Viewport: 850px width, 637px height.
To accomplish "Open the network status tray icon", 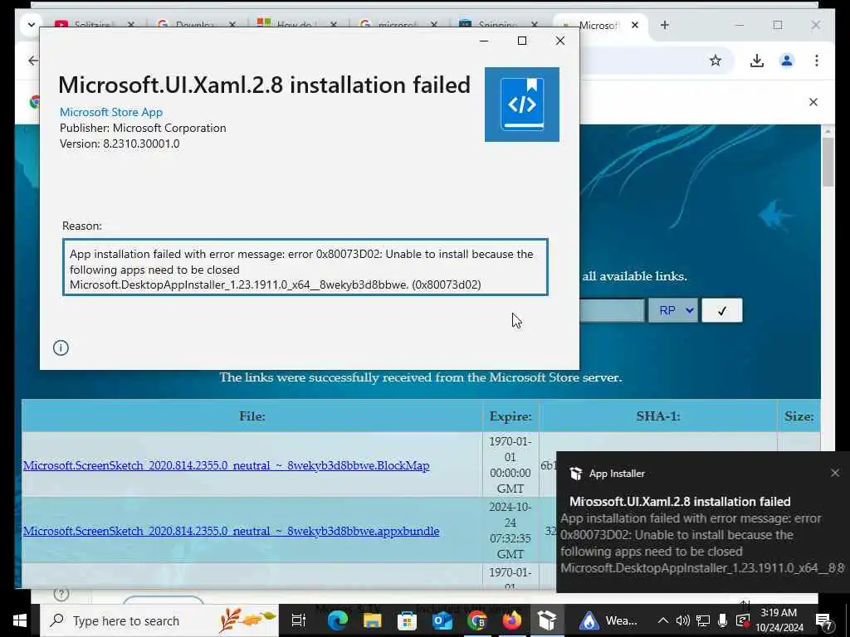I will (703, 620).
